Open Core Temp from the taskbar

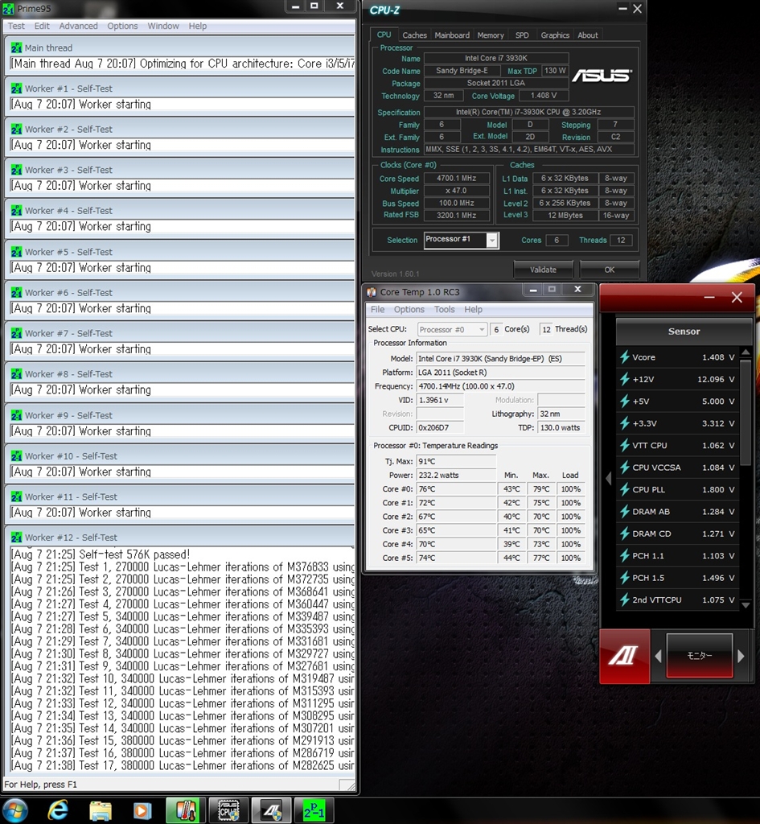tap(186, 810)
